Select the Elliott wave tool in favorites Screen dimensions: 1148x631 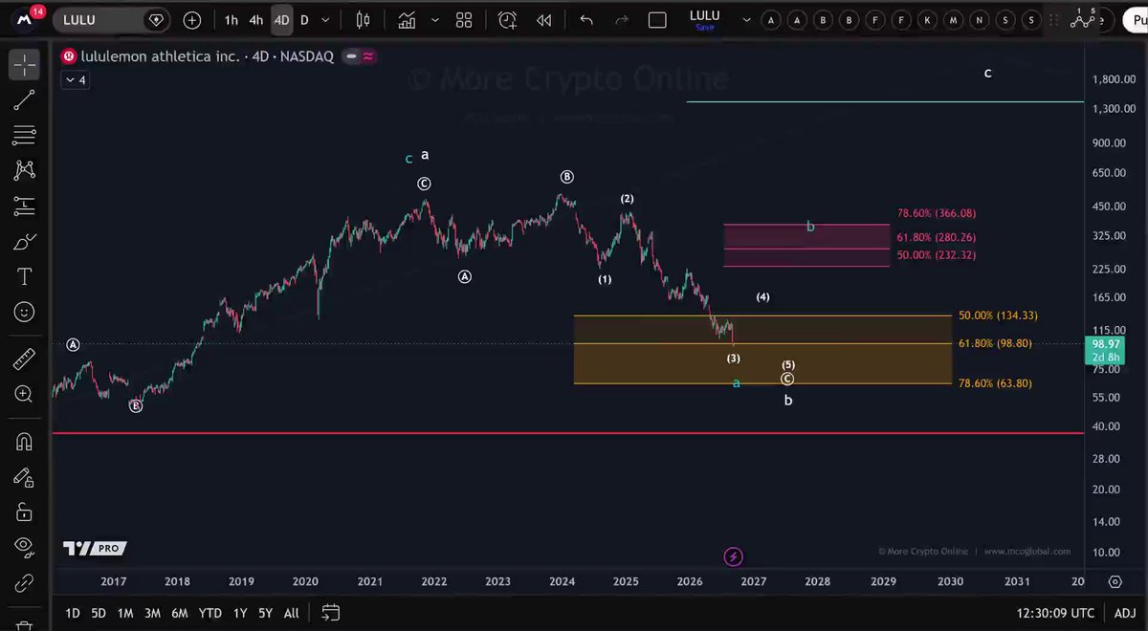[1084, 17]
